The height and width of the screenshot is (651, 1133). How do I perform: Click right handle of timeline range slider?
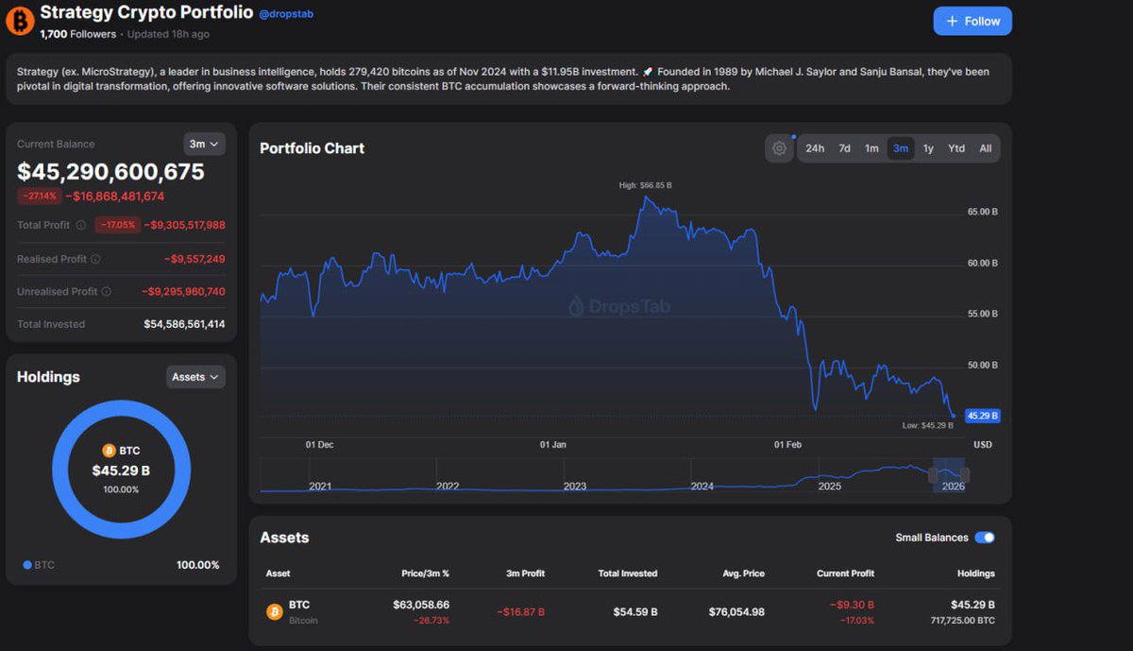pos(965,474)
